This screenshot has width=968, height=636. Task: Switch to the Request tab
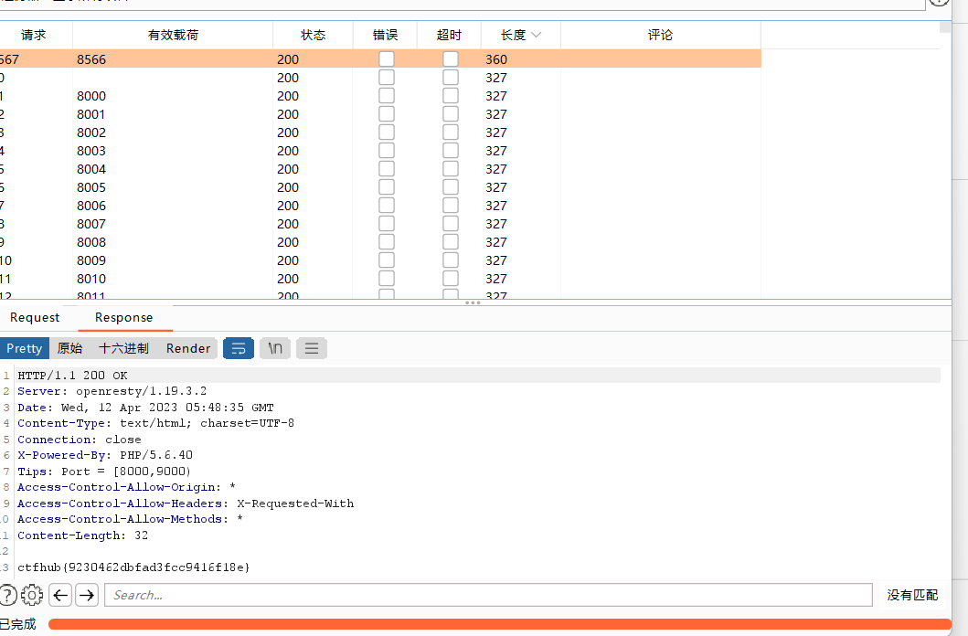pyautogui.click(x=35, y=317)
